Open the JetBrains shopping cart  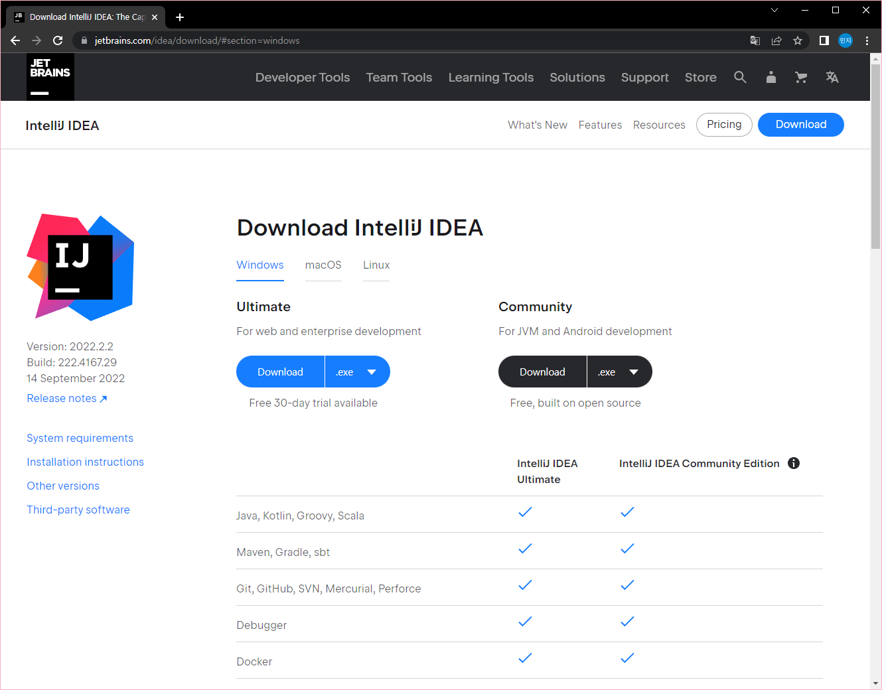(x=801, y=77)
